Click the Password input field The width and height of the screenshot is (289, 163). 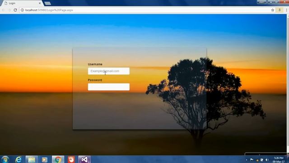tap(108, 87)
